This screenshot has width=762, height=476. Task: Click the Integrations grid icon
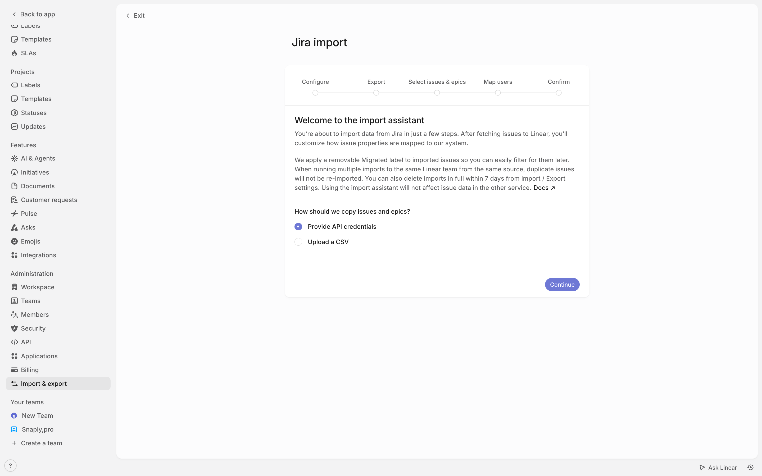pos(14,255)
